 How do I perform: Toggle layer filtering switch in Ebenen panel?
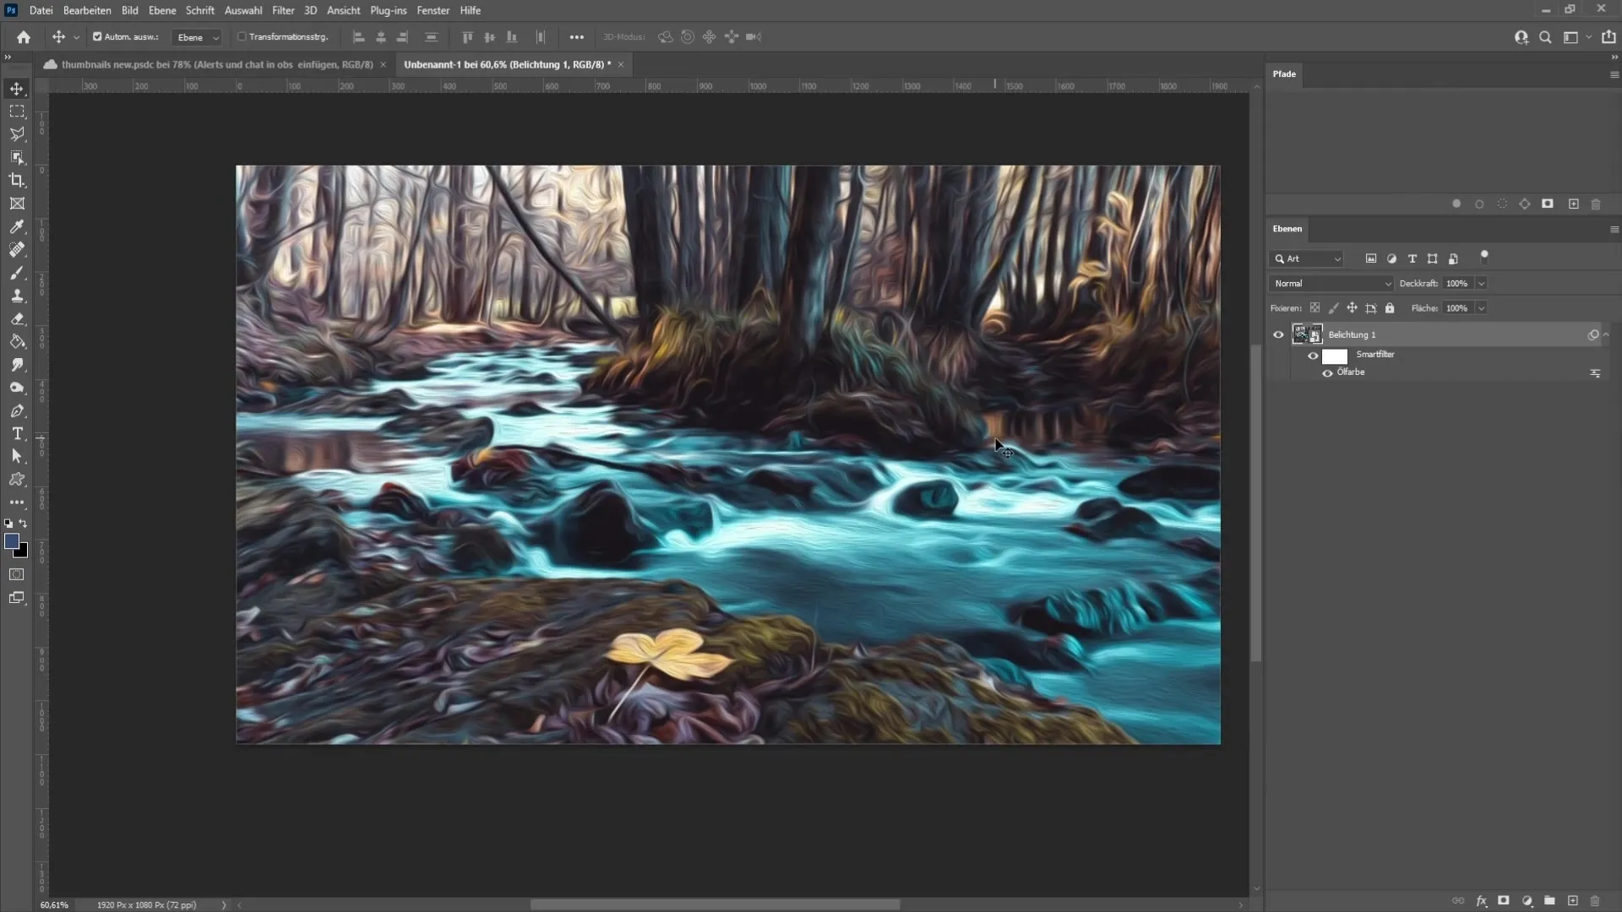pyautogui.click(x=1484, y=258)
